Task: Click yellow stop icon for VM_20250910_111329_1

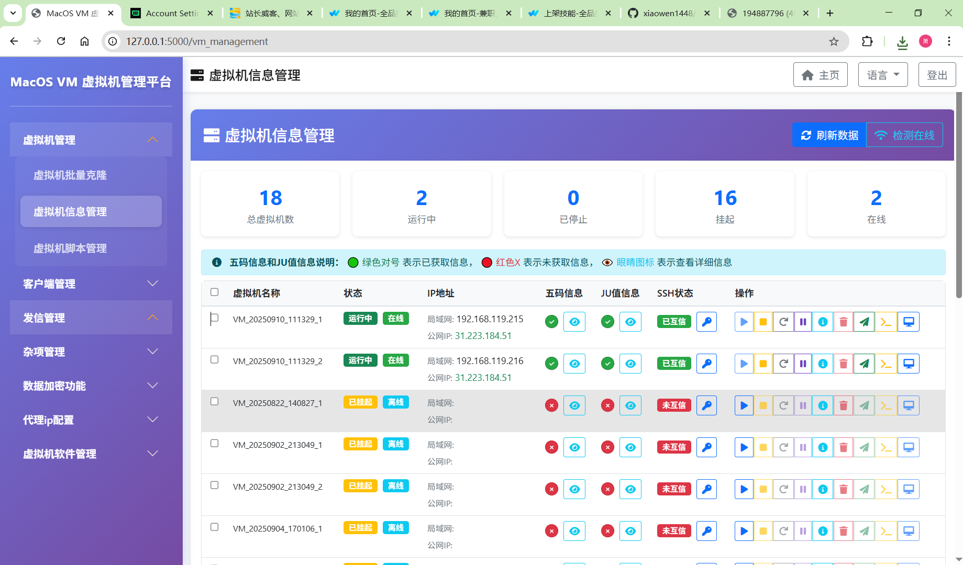Action: click(x=763, y=322)
